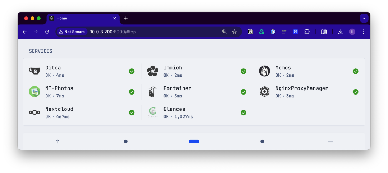Click Nextcloud's green status checkmark
388x173 pixels.
pos(131,112)
